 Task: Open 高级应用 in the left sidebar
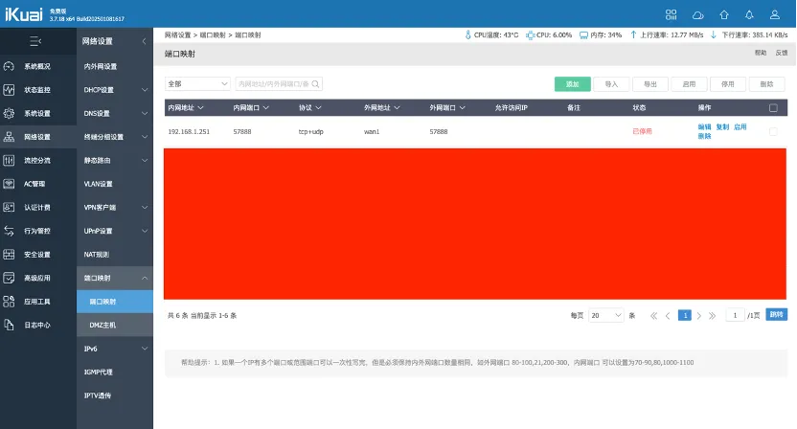pyautogui.click(x=38, y=278)
